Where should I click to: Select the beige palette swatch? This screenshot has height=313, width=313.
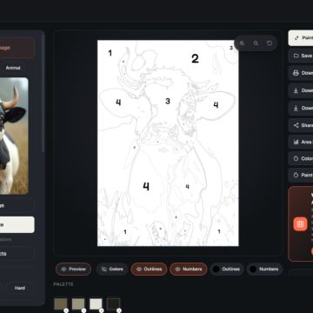[x=78, y=304]
